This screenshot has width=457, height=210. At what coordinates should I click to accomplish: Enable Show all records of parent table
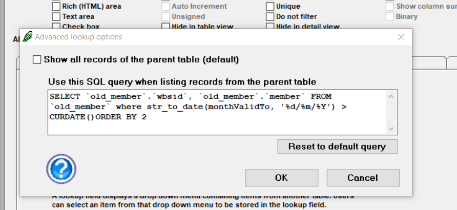[37, 60]
